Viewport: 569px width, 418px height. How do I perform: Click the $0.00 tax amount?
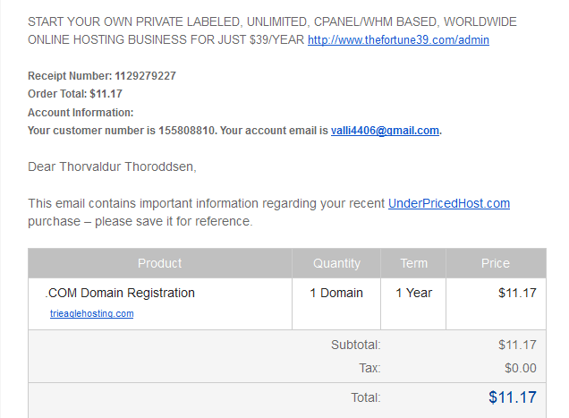(x=521, y=368)
